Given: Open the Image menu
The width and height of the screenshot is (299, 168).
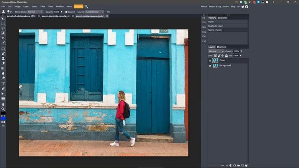Looking at the screenshot, I should (x=17, y=7).
